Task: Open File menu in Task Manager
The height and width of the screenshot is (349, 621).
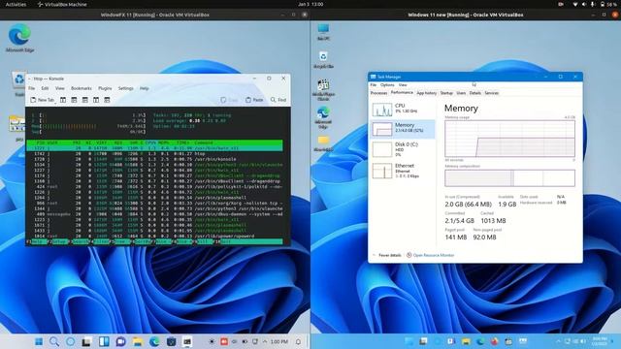Action: click(374, 84)
